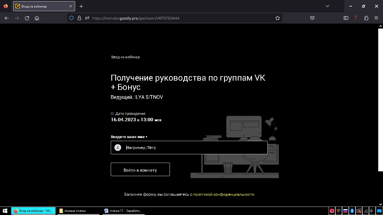The width and height of the screenshot is (383, 215).
Task: Bookmark this page with the star
Action: (278, 18)
